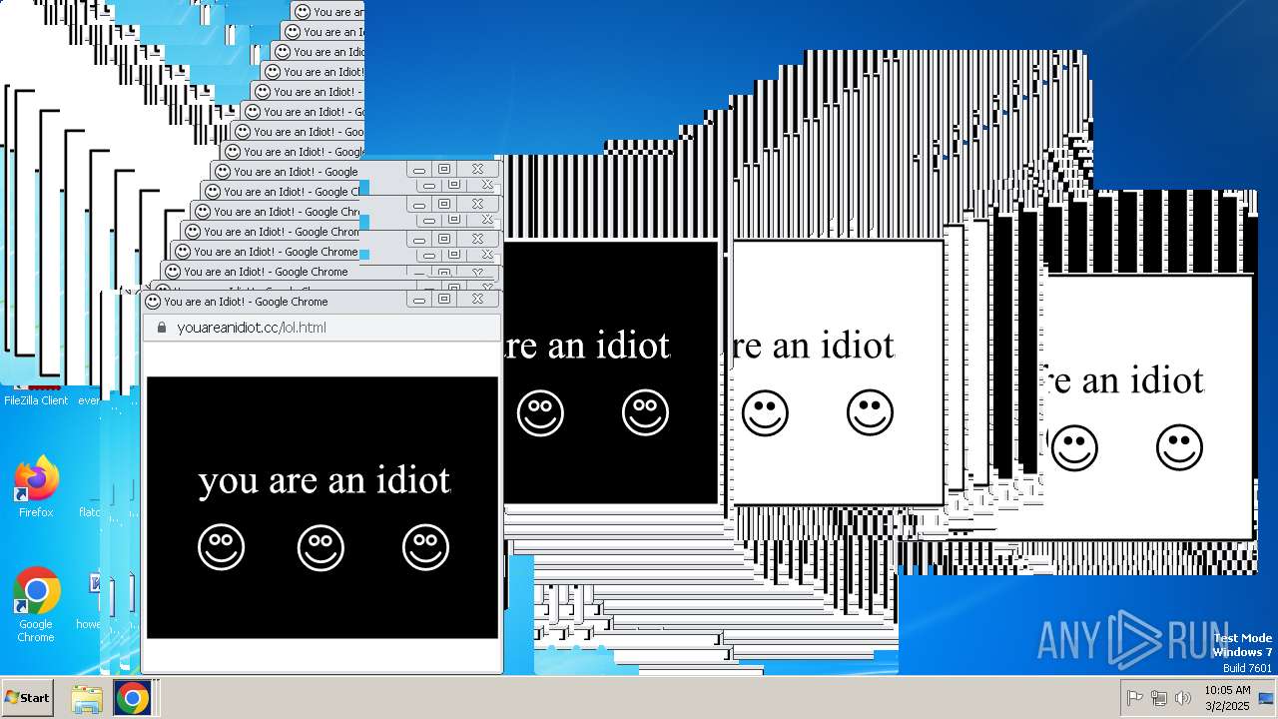Click the network icon in system tray

1159,698
